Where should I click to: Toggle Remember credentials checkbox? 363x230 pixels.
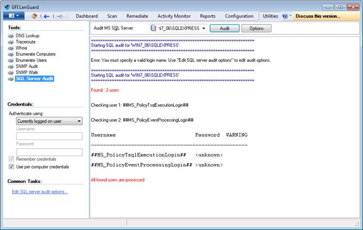[11, 159]
